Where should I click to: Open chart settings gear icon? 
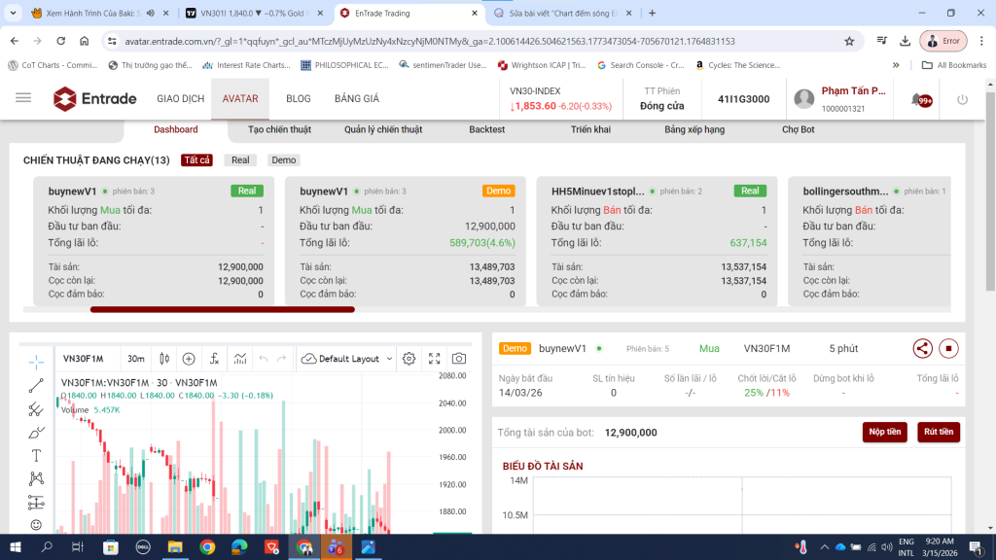409,359
